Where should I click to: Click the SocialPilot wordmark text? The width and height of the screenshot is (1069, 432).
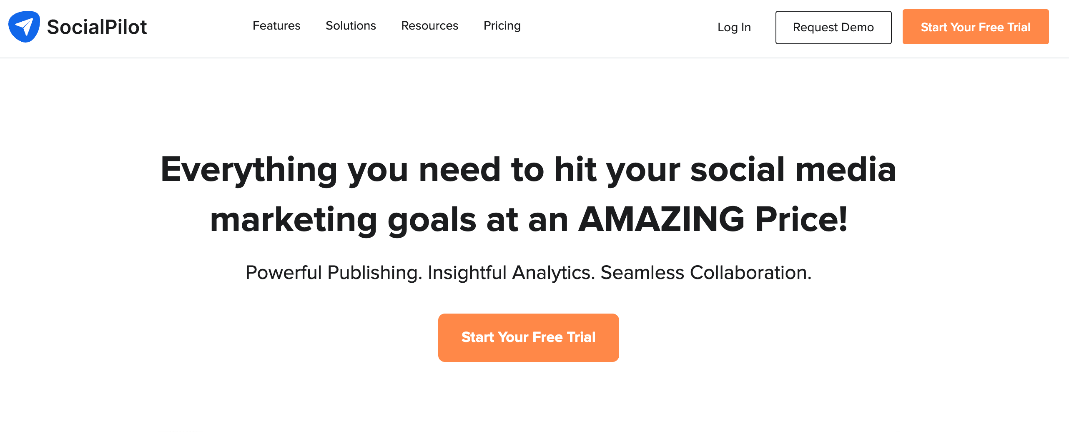point(97,27)
